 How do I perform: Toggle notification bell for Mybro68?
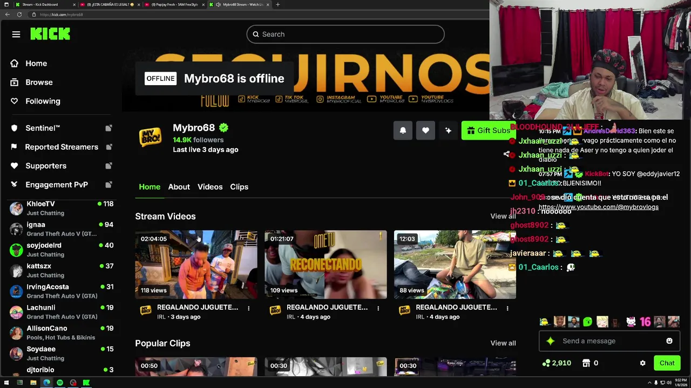click(x=403, y=130)
